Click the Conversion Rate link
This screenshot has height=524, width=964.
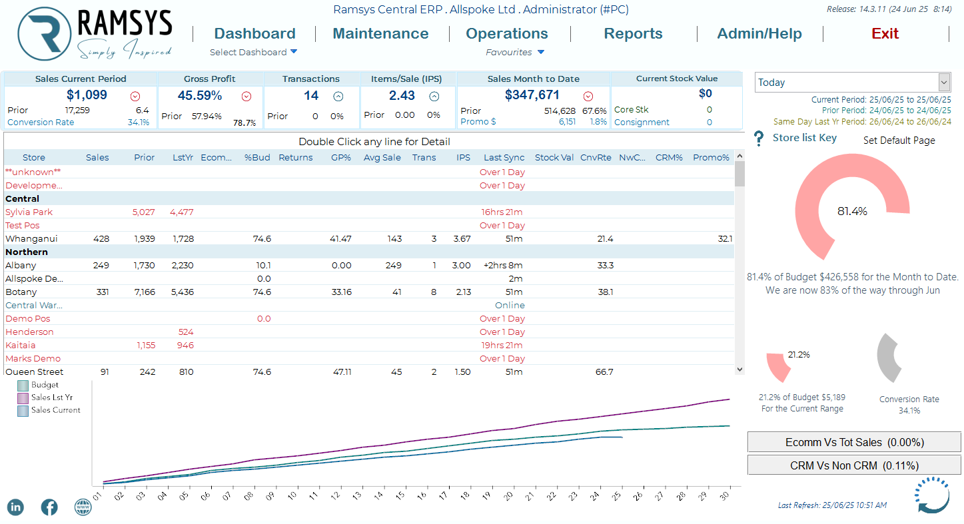pyautogui.click(x=41, y=122)
